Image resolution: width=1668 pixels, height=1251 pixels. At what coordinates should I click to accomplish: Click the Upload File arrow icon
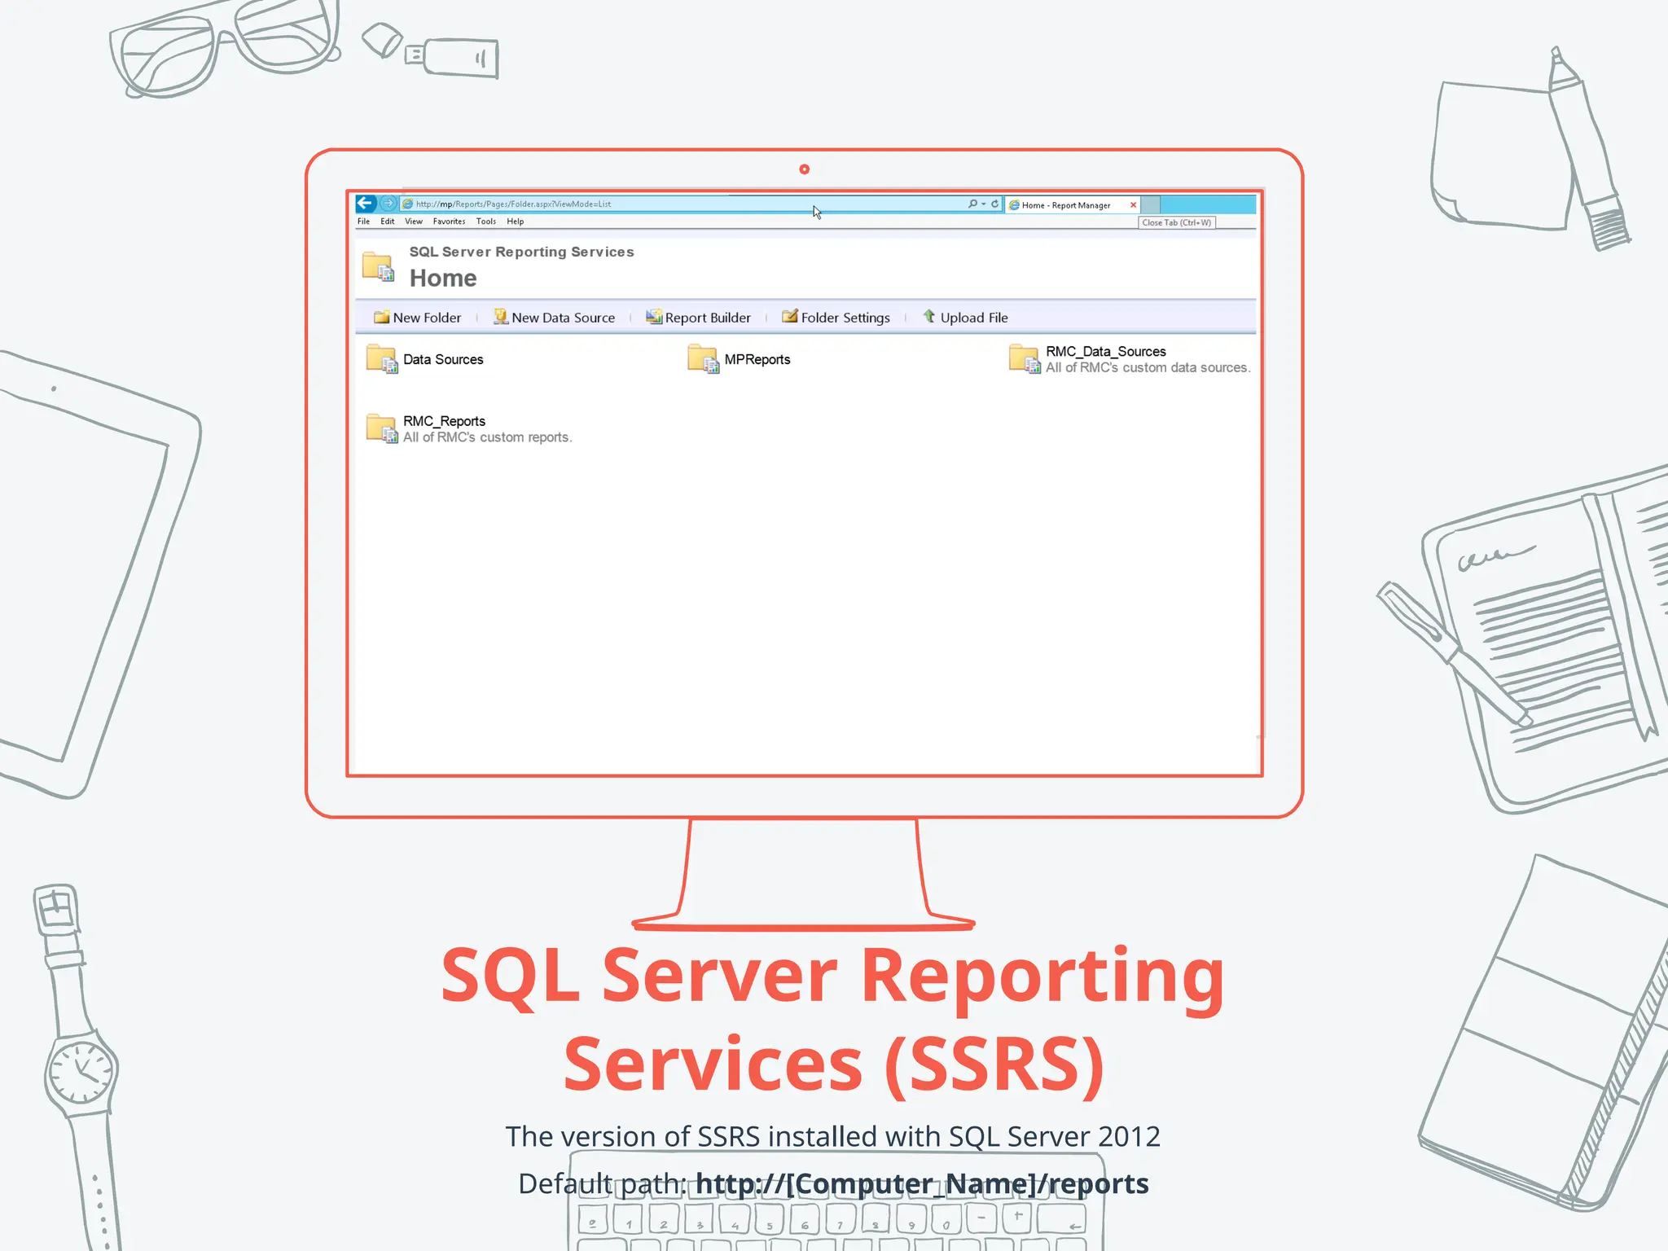929,316
